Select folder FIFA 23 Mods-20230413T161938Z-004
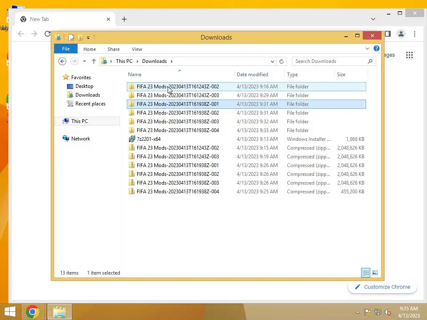427x320 pixels. 246,130
